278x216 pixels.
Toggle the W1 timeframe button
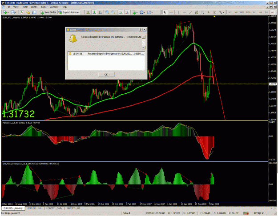click(272, 12)
